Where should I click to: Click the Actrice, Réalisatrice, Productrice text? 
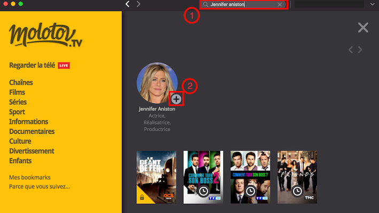157,123
